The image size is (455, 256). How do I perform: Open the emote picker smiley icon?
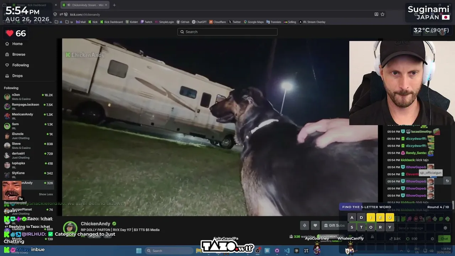pyautogui.click(x=445, y=228)
